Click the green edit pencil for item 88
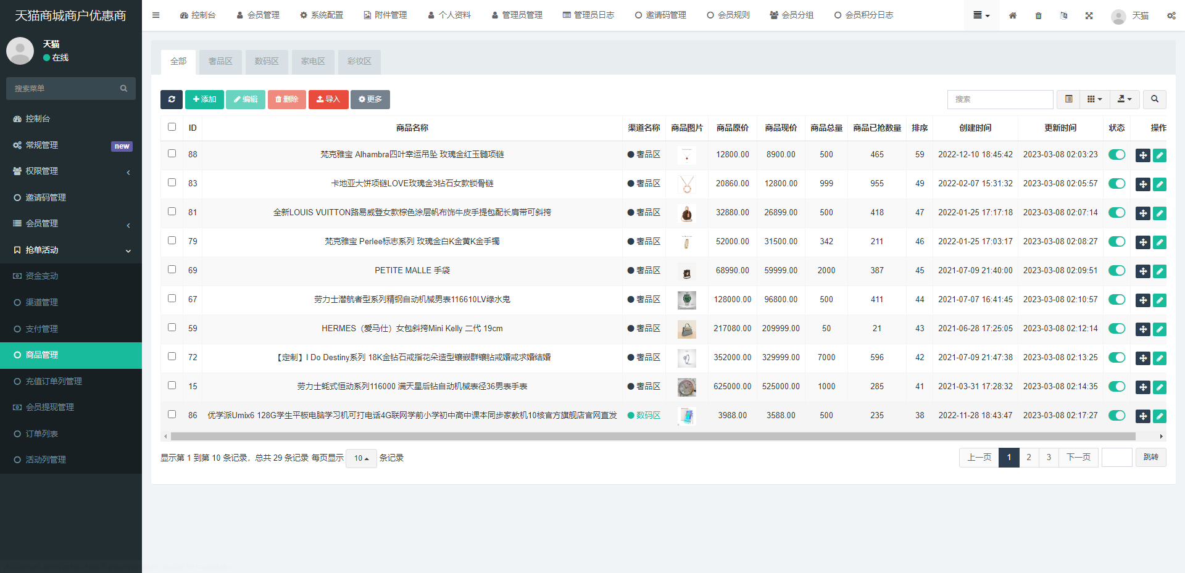The height and width of the screenshot is (573, 1185). pyautogui.click(x=1160, y=155)
